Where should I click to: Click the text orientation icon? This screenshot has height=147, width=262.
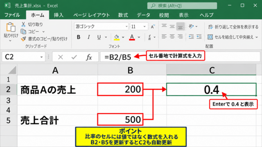[x=191, y=26]
